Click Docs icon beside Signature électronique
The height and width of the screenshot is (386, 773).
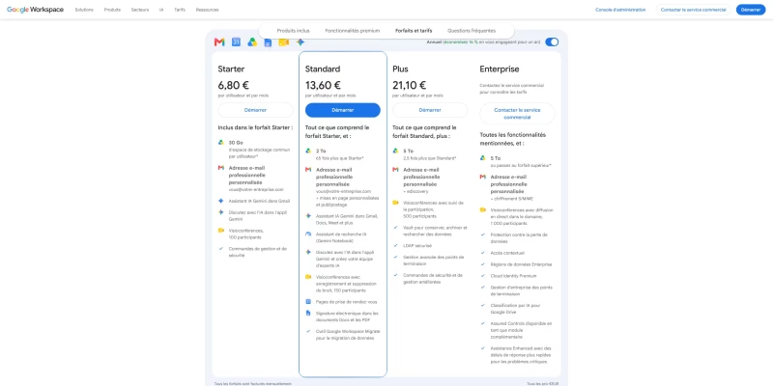point(308,313)
